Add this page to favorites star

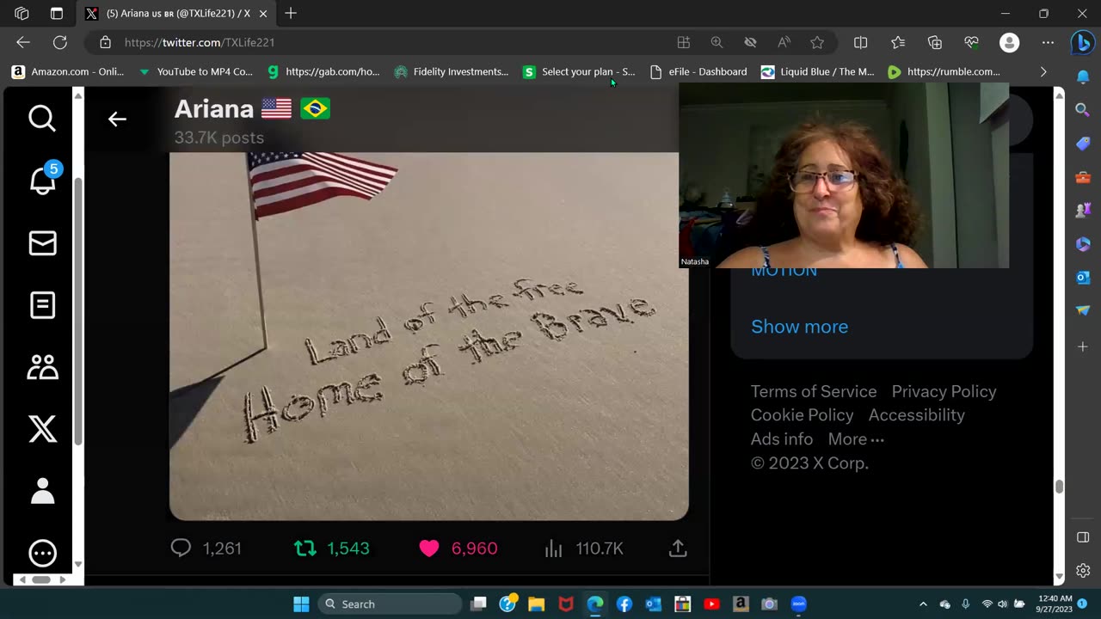(x=817, y=42)
